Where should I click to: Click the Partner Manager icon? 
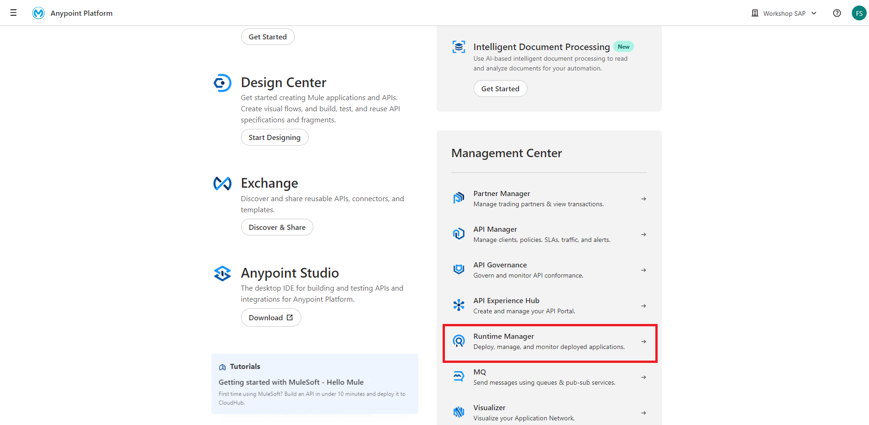[459, 198]
